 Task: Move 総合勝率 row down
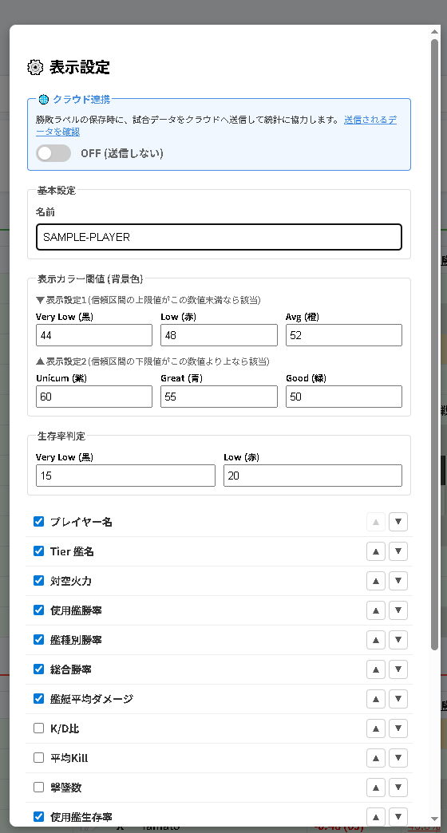tap(398, 669)
